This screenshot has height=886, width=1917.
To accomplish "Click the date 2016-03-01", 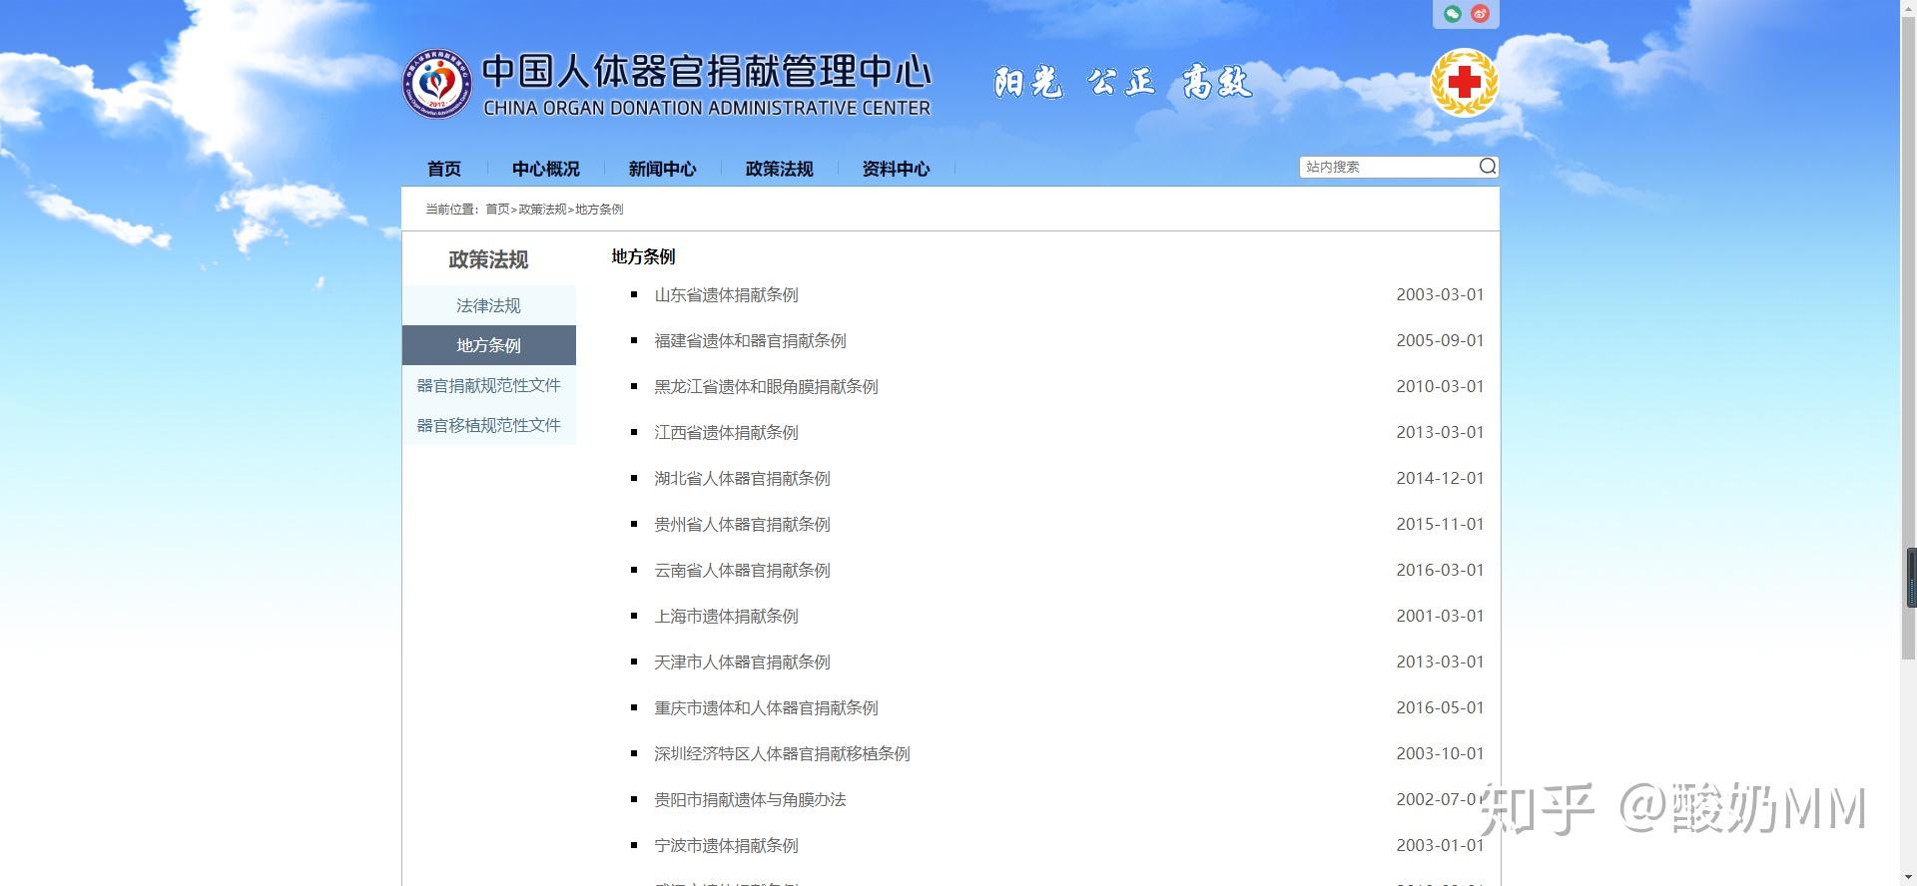I will [1440, 571].
